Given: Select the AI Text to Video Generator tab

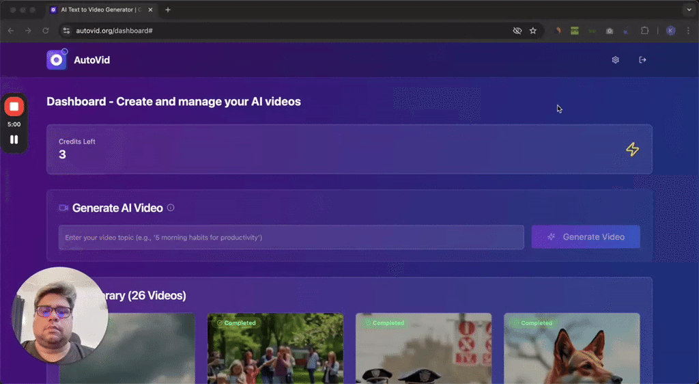Looking at the screenshot, I should [102, 10].
